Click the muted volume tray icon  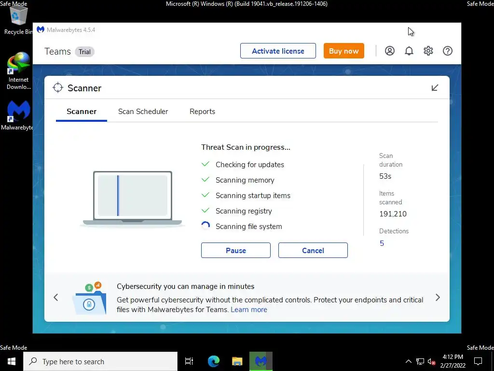click(x=431, y=361)
